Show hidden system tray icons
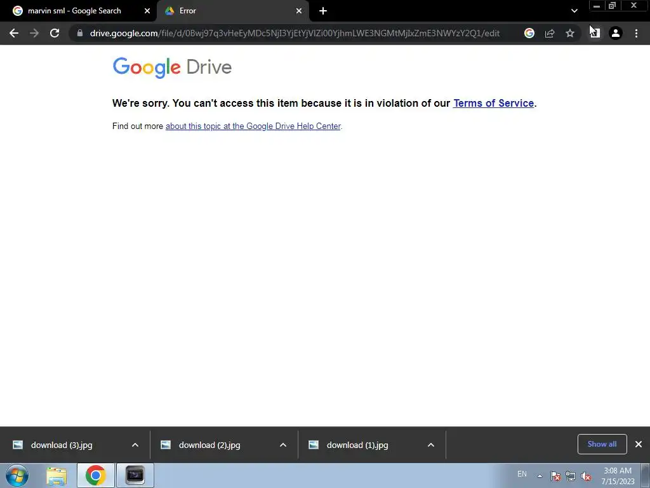This screenshot has width=650, height=488. (540, 476)
